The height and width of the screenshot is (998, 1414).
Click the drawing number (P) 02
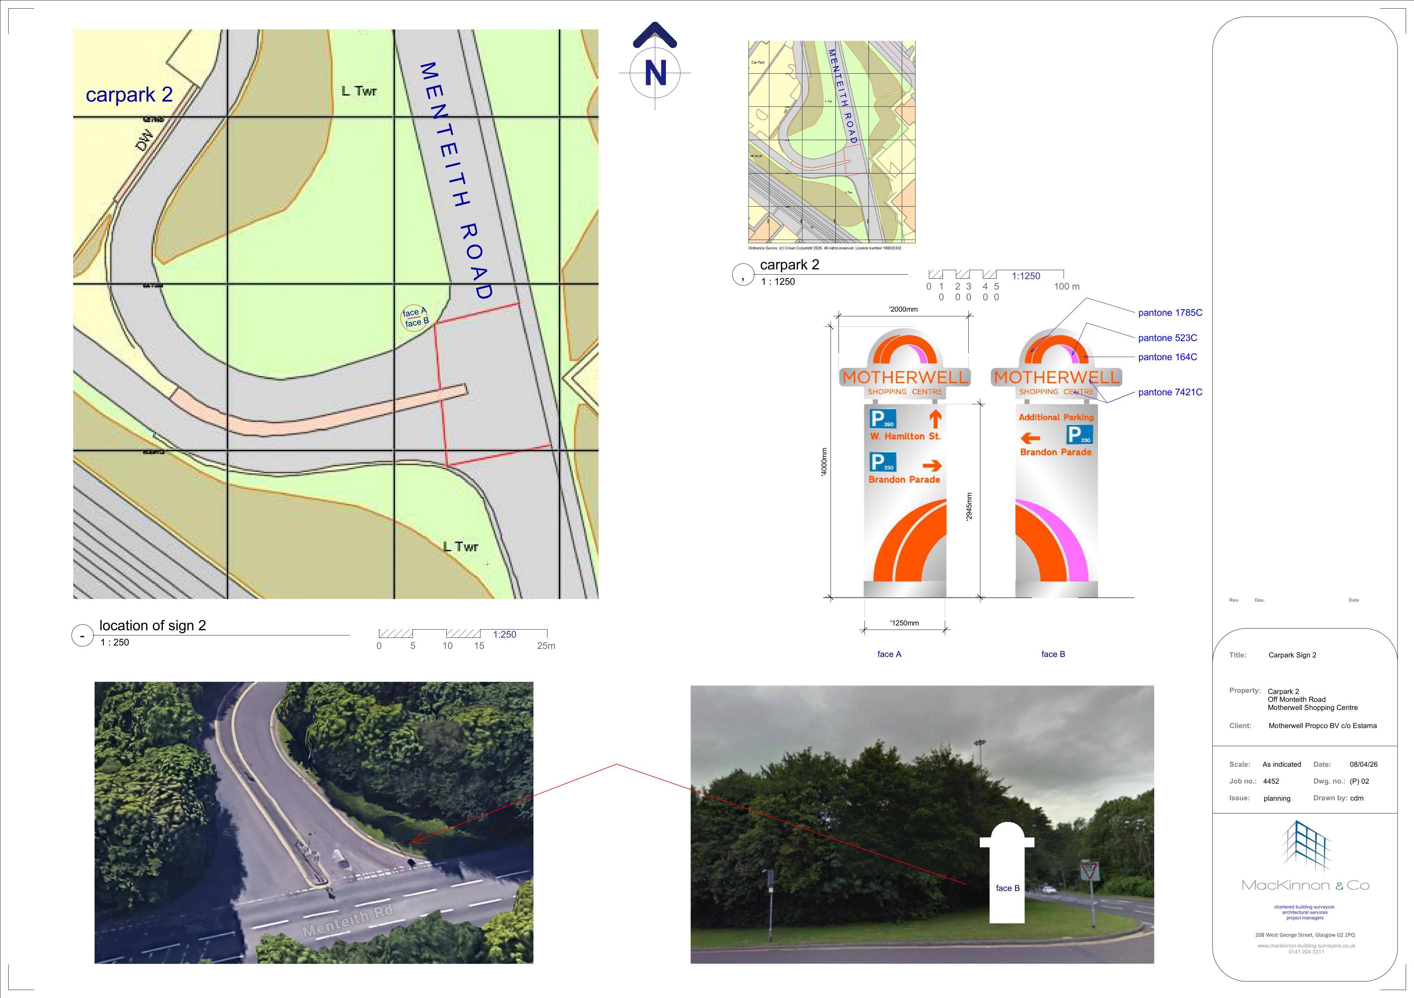(1359, 781)
